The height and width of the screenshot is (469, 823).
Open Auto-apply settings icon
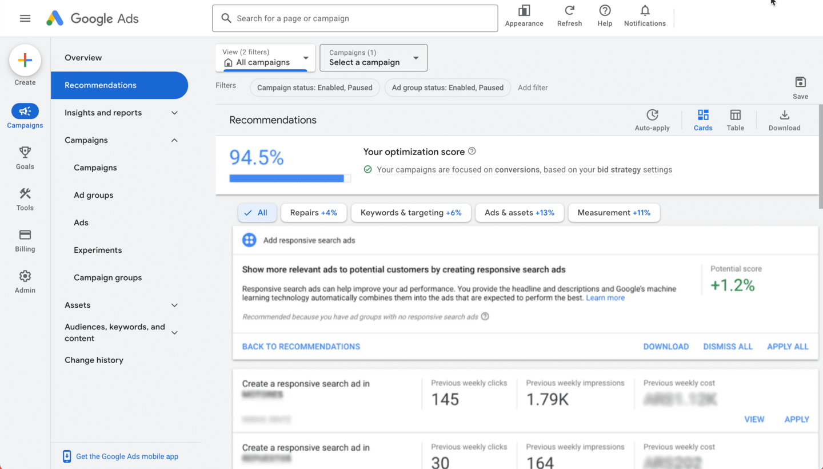coord(652,115)
